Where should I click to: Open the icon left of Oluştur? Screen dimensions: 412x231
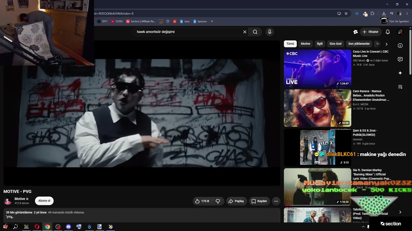click(355, 32)
